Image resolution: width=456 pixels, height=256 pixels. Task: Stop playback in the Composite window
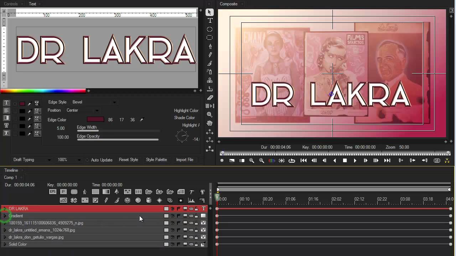[345, 161]
